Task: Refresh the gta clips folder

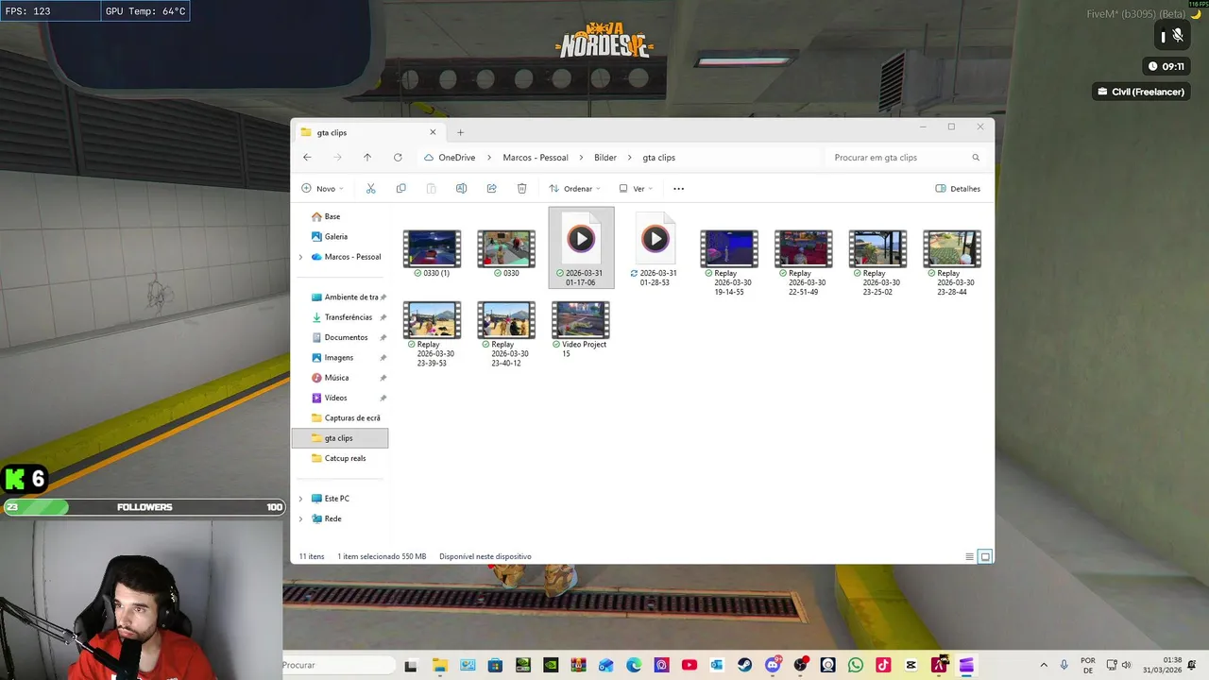Action: [x=398, y=158]
